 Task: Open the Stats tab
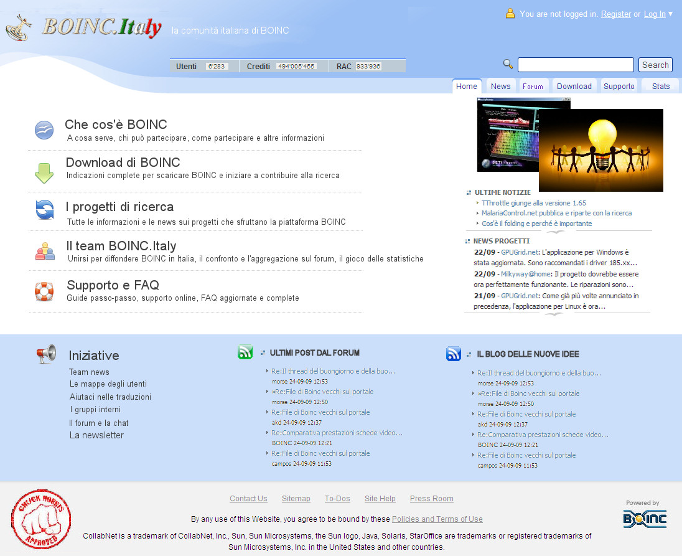point(661,87)
